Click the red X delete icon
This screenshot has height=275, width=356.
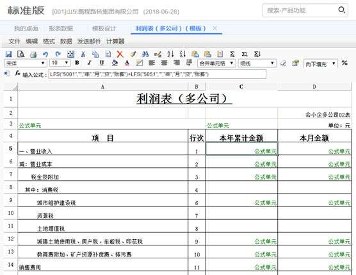pos(120,54)
